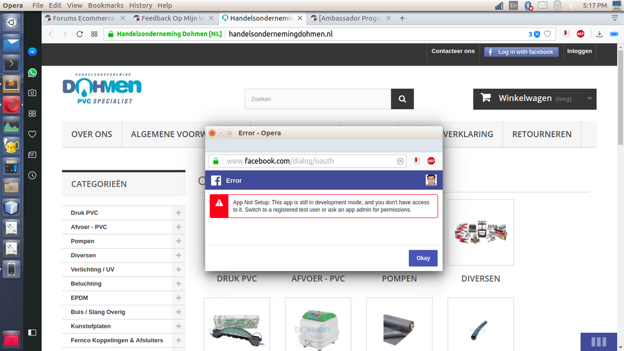Open Speed Dial grid in sidebar
The image size is (624, 351).
32,114
